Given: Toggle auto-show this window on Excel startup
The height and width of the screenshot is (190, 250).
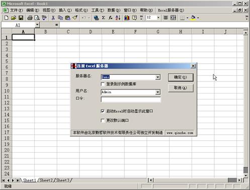Looking at the screenshot, I should 103,111.
